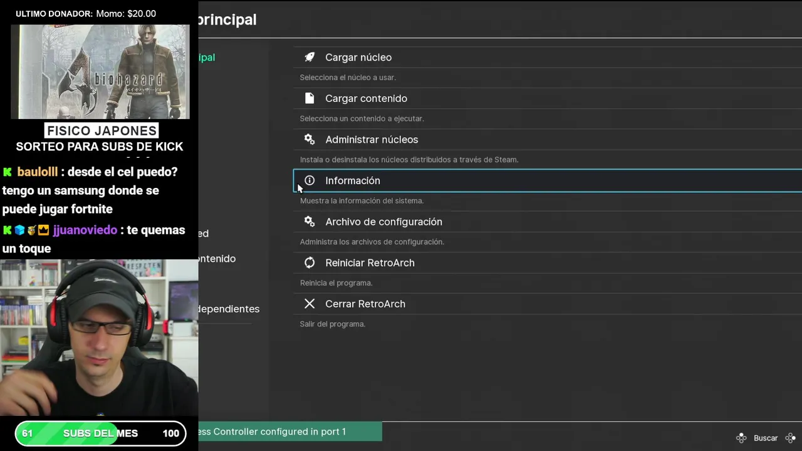Click 'Selecciona un contenido a ejecutar.' text
The image size is (802, 451).
pos(362,118)
